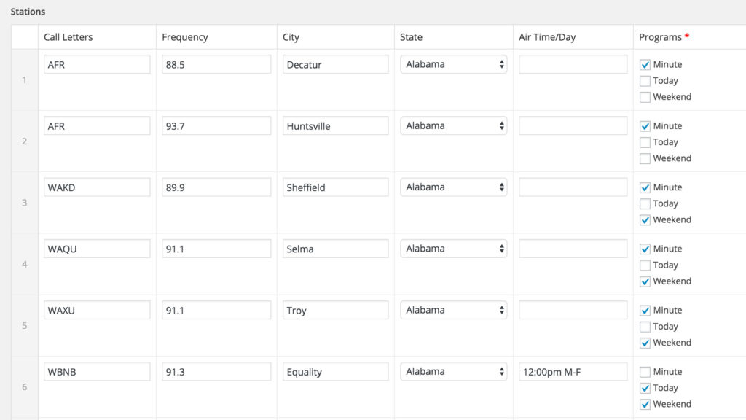Click row number 6 handle
The height and width of the screenshot is (420, 746).
[x=25, y=387]
